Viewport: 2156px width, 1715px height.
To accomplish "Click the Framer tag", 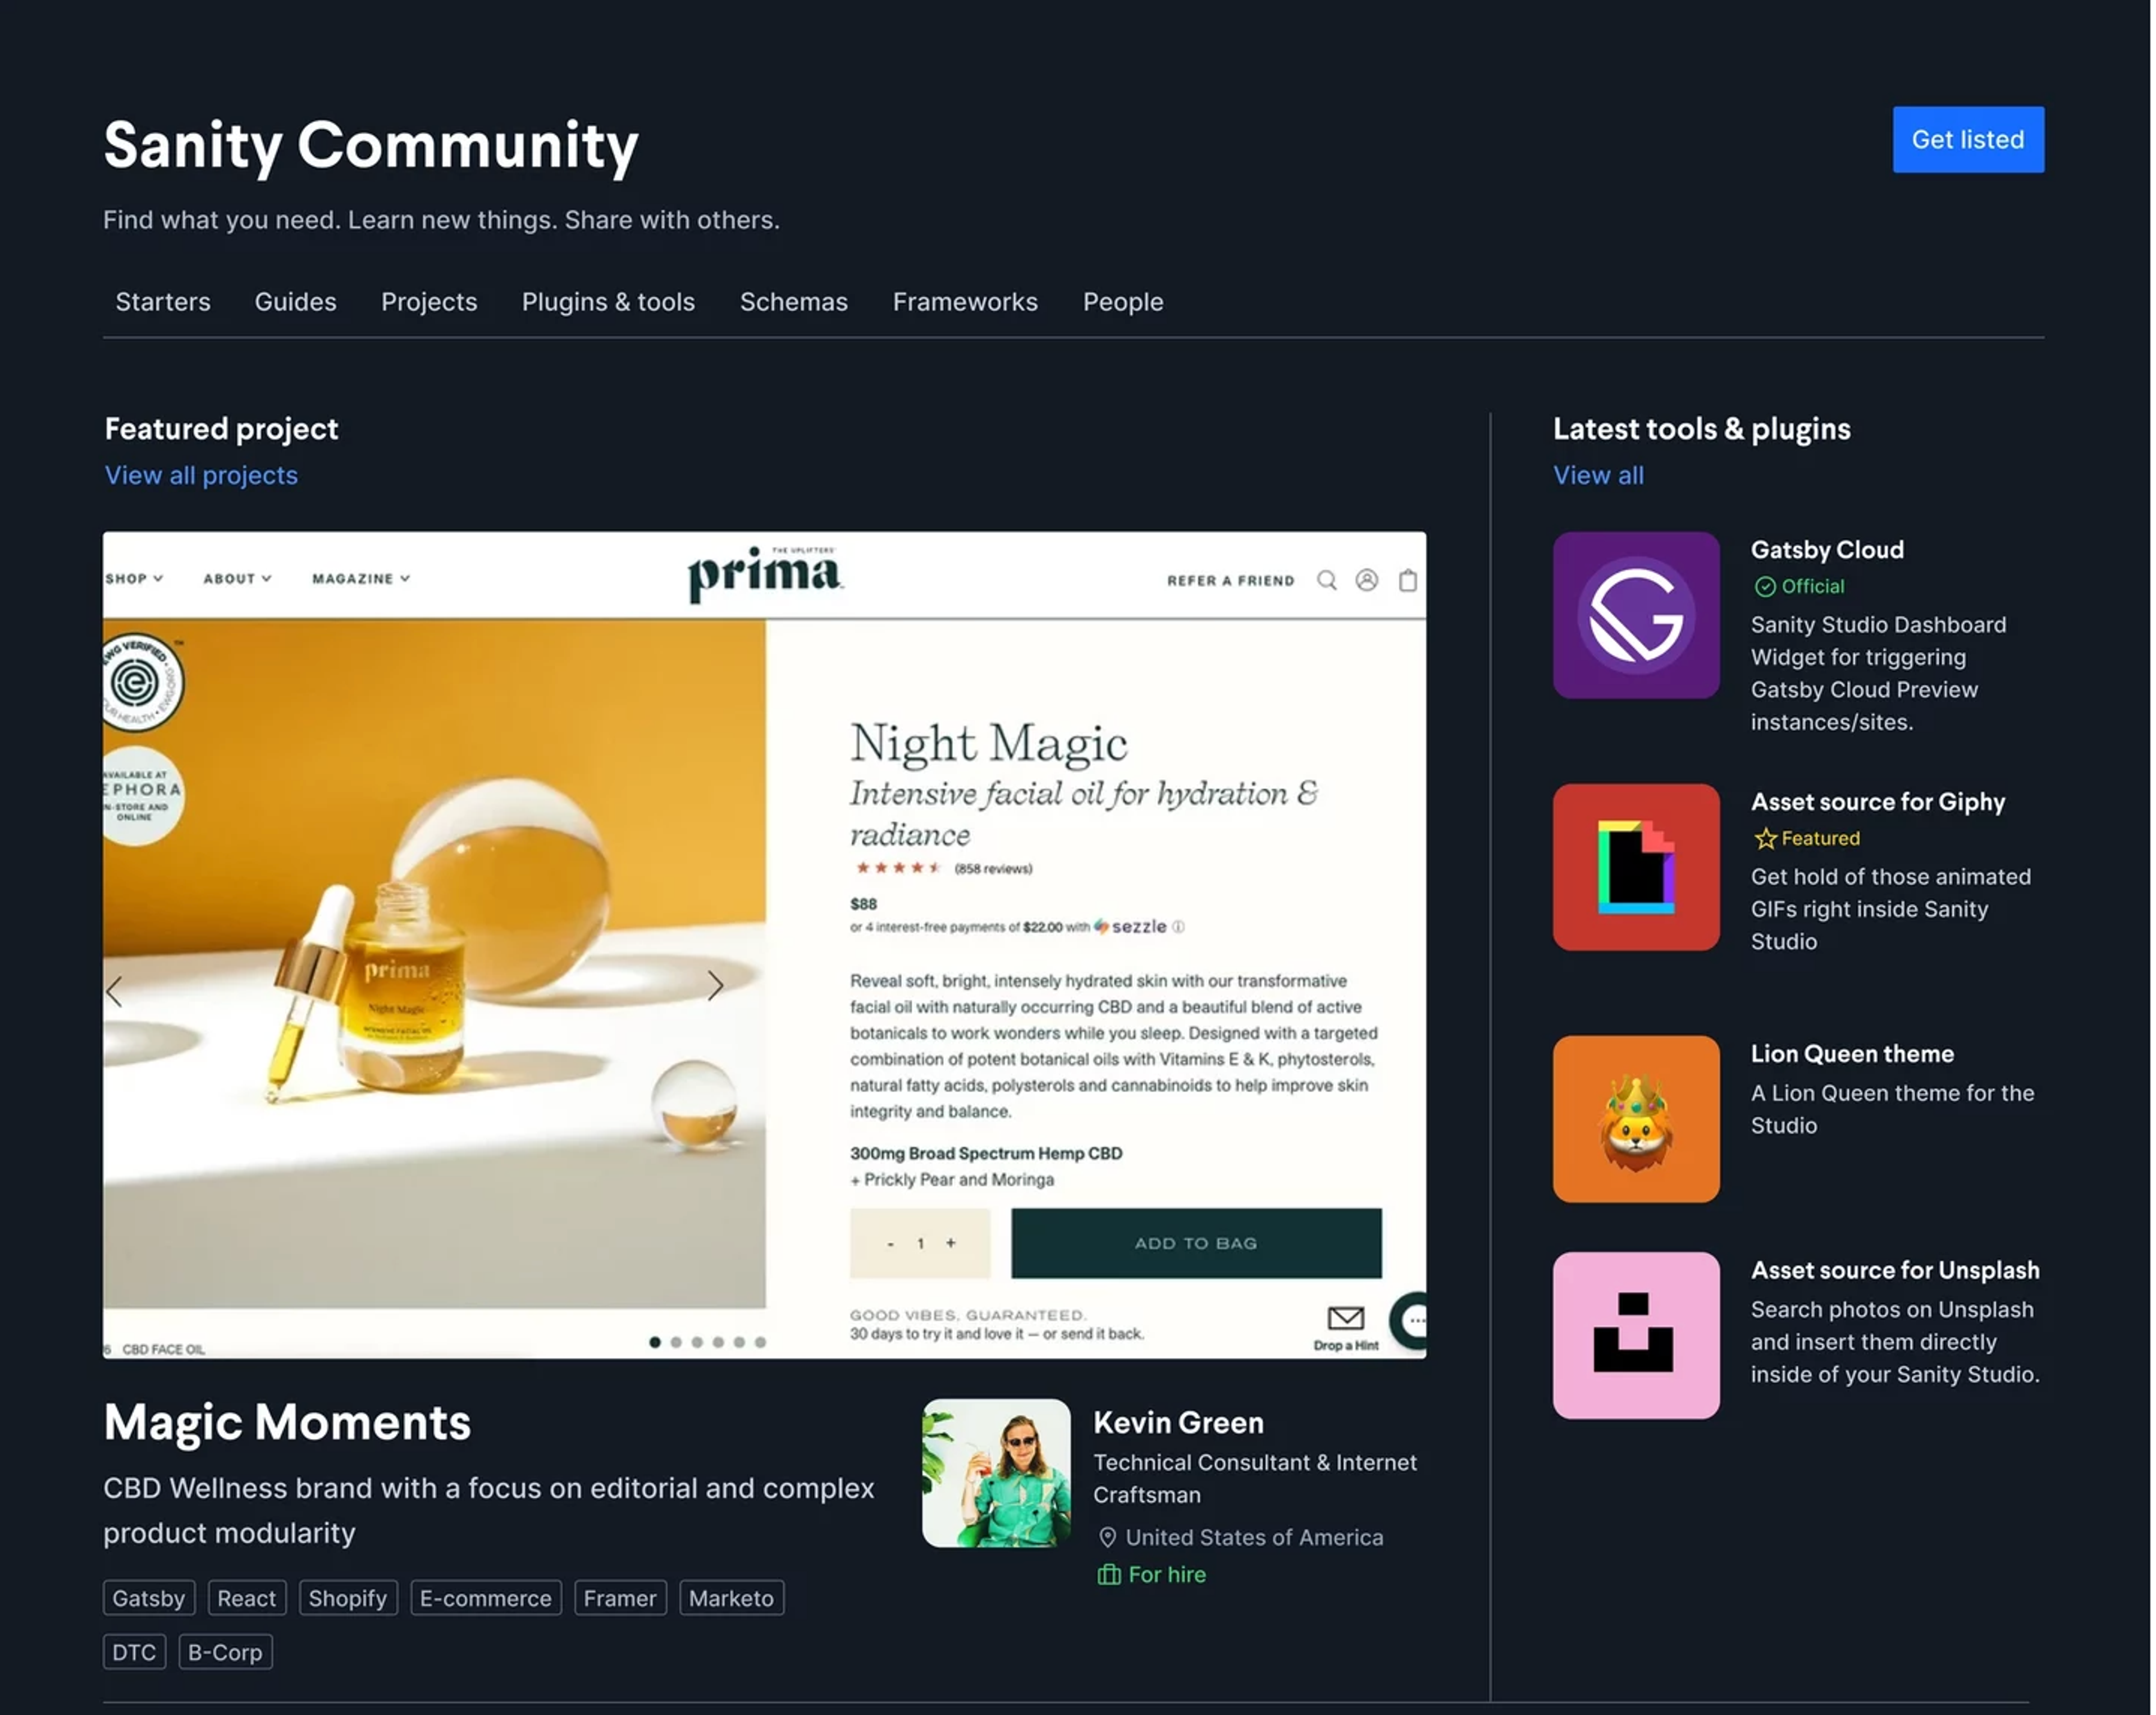I will 620,1598.
